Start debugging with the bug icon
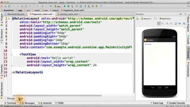The image size is (190, 107). (x=69, y=6)
